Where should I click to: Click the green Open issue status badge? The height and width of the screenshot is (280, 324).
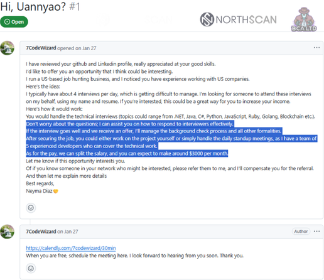[14, 22]
